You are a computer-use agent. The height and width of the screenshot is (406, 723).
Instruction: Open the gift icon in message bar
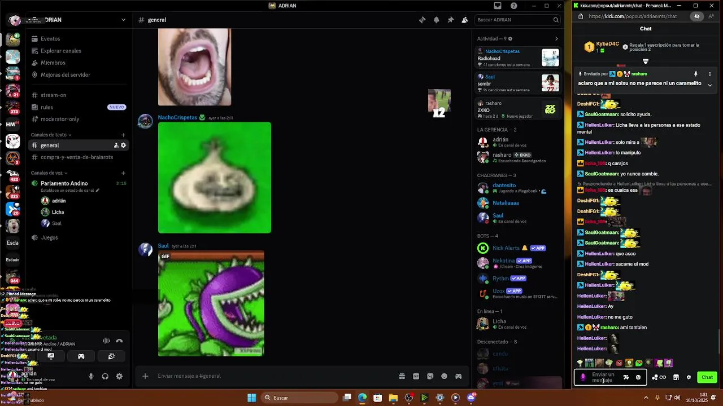click(402, 376)
